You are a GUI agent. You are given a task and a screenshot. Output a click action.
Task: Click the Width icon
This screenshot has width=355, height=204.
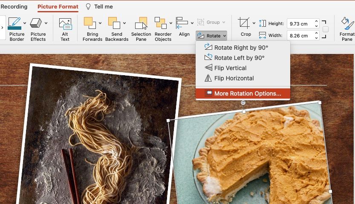coord(263,35)
